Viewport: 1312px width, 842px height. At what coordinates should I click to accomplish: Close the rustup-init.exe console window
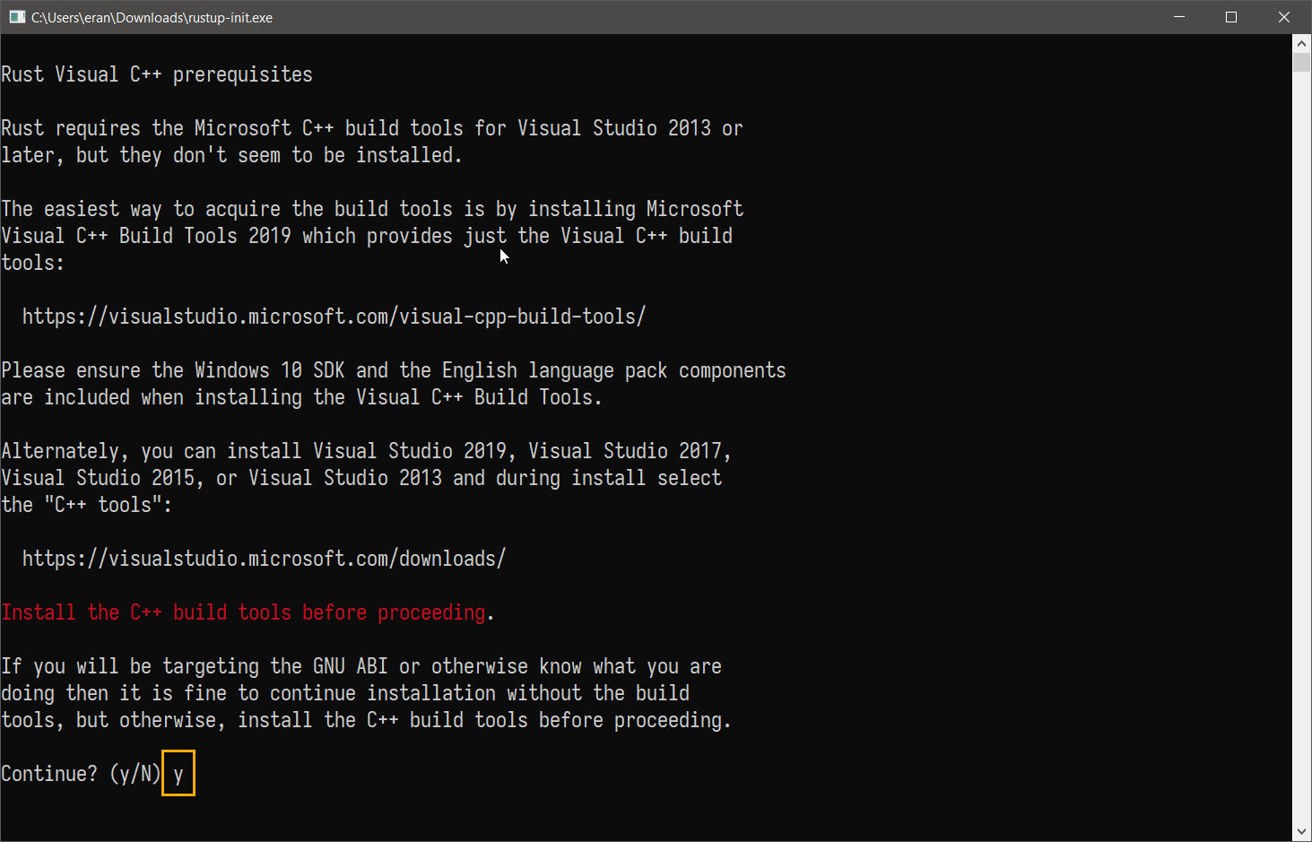click(x=1283, y=17)
